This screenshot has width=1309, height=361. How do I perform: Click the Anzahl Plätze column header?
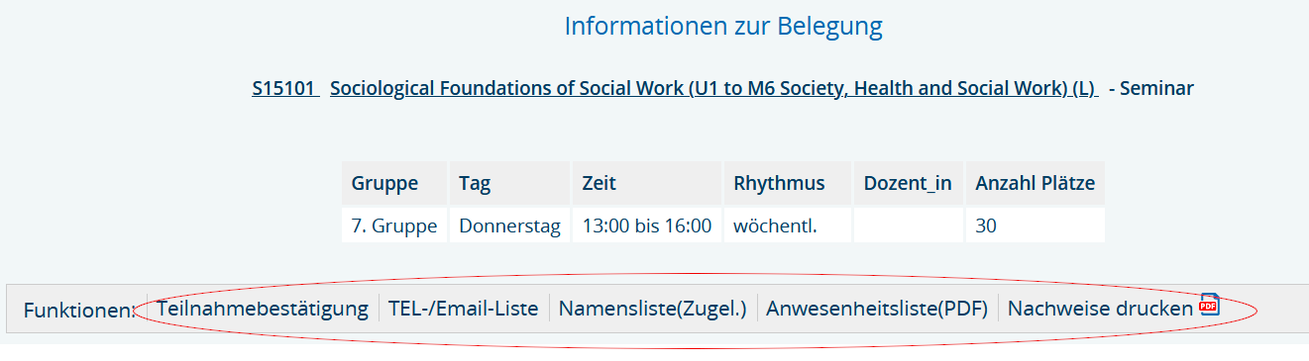[1035, 183]
